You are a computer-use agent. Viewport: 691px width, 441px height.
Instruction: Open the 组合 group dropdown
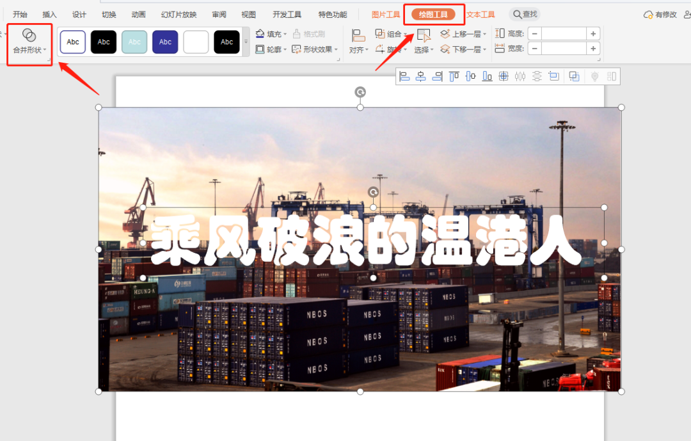tap(391, 34)
